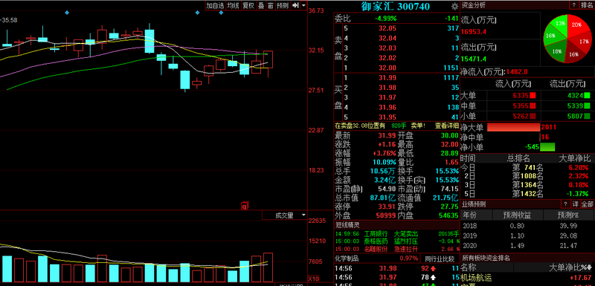This screenshot has width=595, height=286.
Task: Click the help question mark in 业绩预测 panel
Action: [566, 204]
